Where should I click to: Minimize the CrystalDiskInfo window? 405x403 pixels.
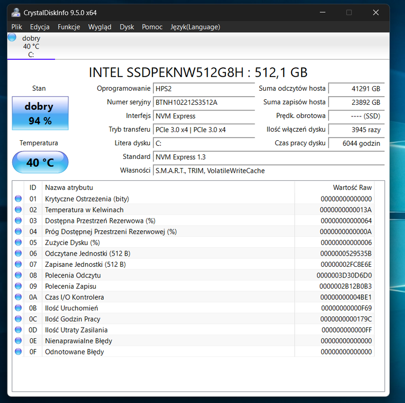pos(322,12)
